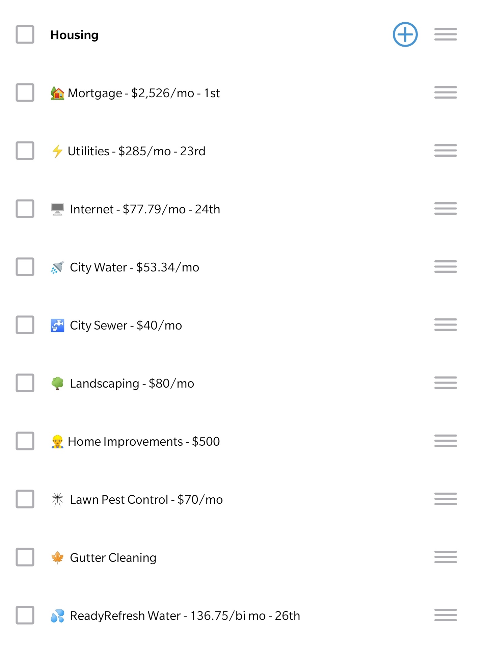Click the construction worker icon on Home Improvements
The image size is (486, 655).
point(57,441)
